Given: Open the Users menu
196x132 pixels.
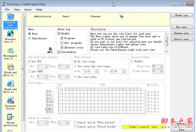Looking at the screenshot, I should point(28,9).
